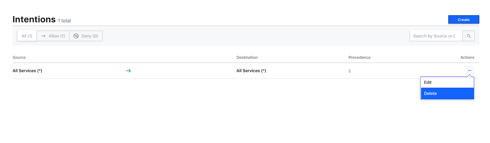Click the destination All Services (*) cell

click(251, 71)
